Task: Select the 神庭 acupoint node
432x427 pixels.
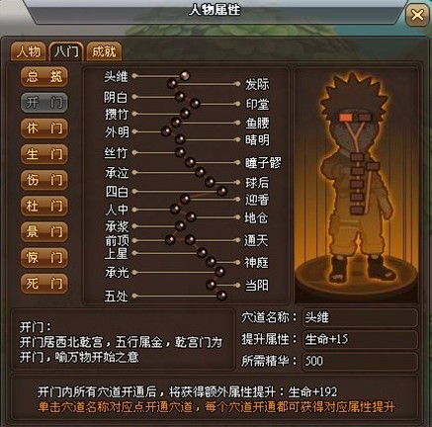Action: (211, 262)
